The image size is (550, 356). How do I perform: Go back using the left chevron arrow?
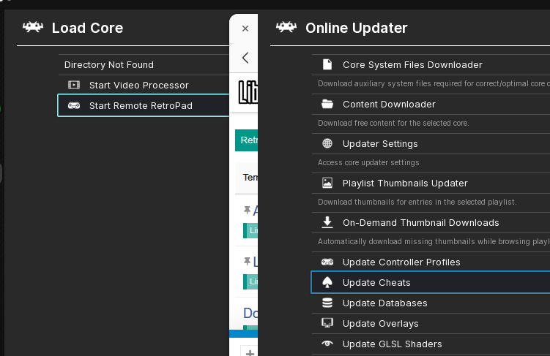[x=245, y=58]
